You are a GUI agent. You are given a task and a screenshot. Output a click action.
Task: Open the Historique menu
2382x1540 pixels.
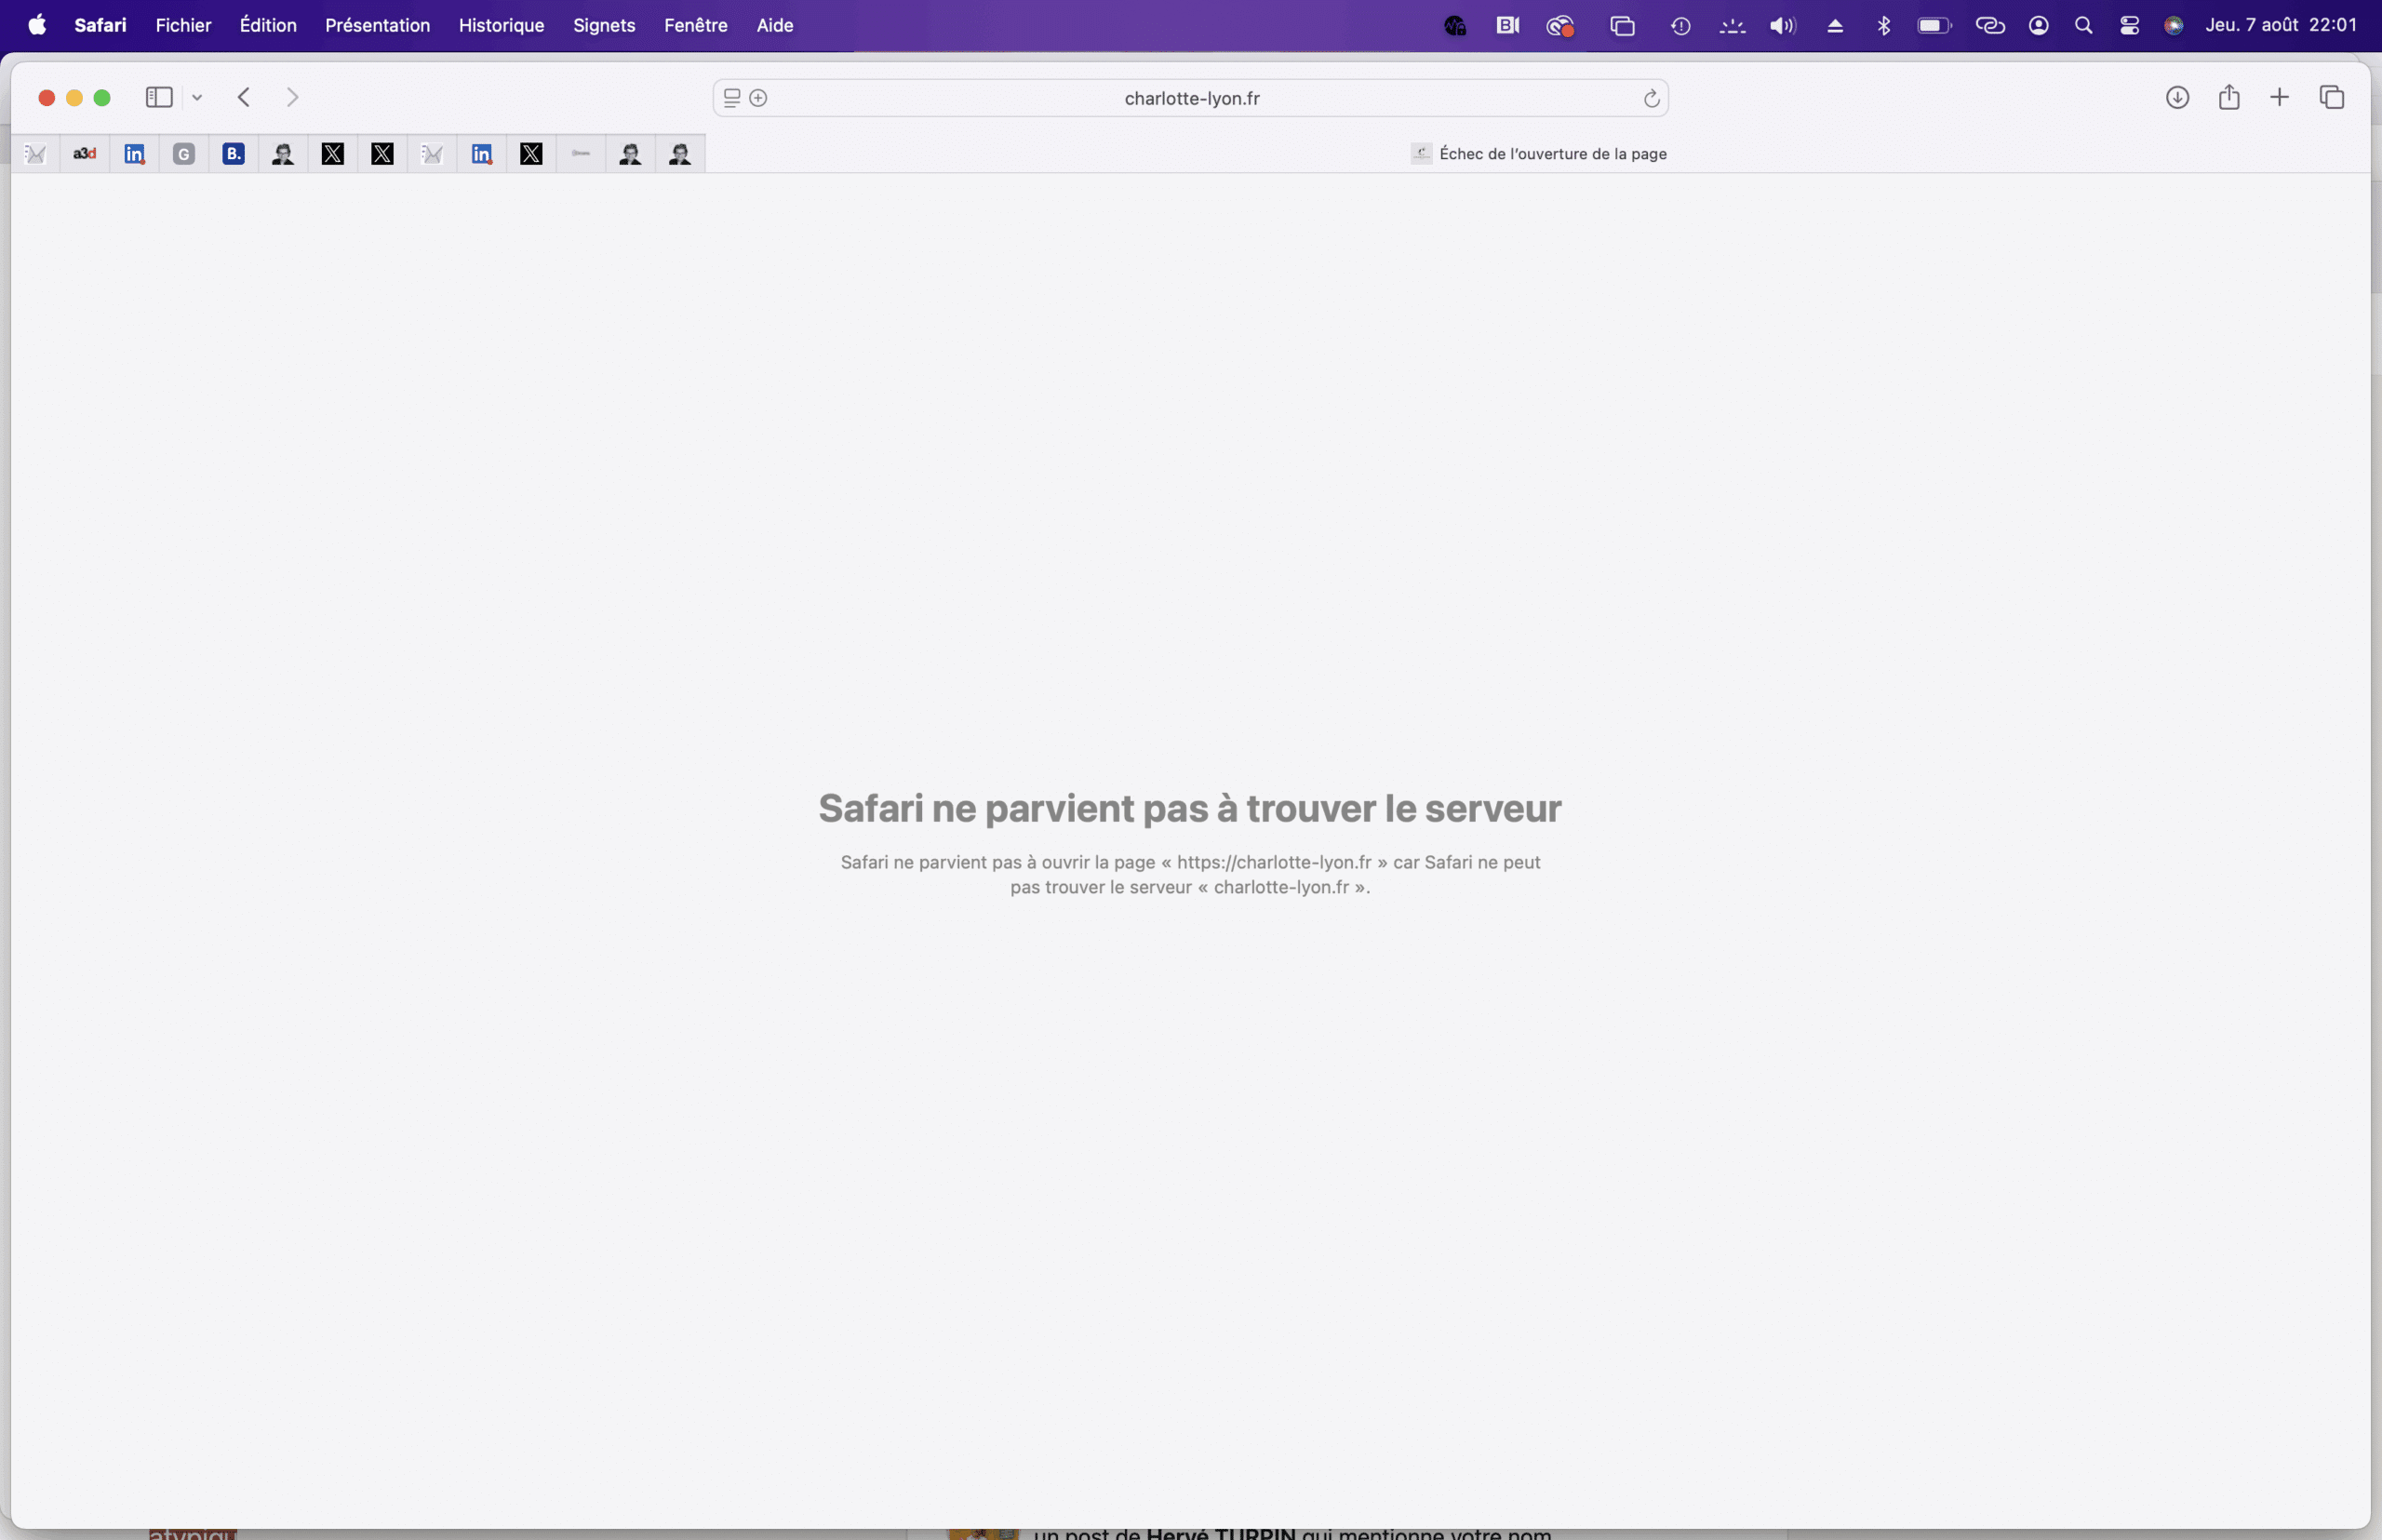pos(501,25)
